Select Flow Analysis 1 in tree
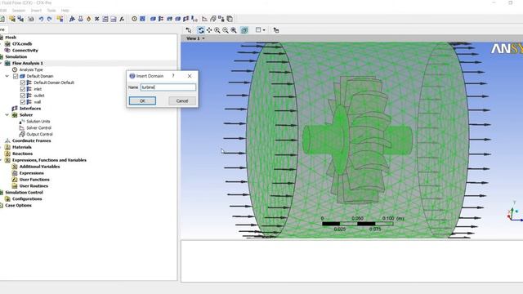 click(x=28, y=64)
